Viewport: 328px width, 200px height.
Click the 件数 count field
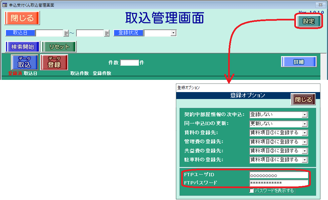[129, 63]
